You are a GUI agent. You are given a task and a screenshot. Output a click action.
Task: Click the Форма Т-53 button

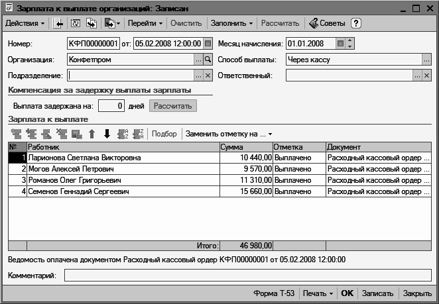(274, 293)
